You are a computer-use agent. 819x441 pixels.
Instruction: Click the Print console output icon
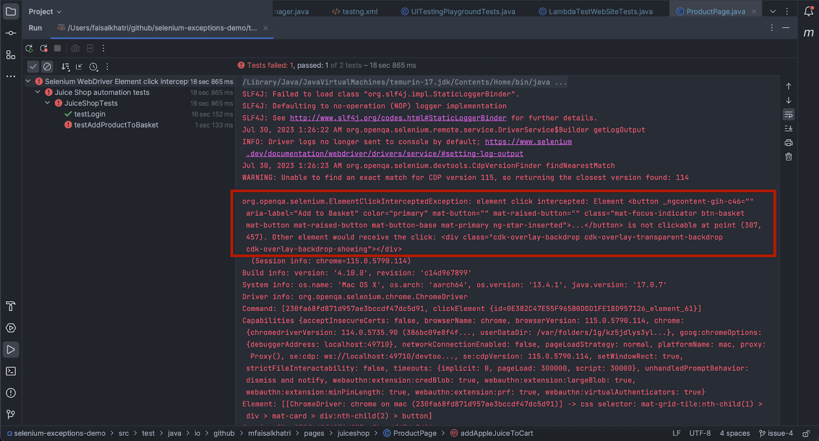point(788,143)
